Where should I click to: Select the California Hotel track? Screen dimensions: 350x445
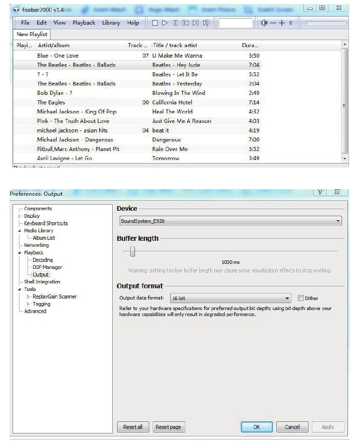click(x=137, y=102)
